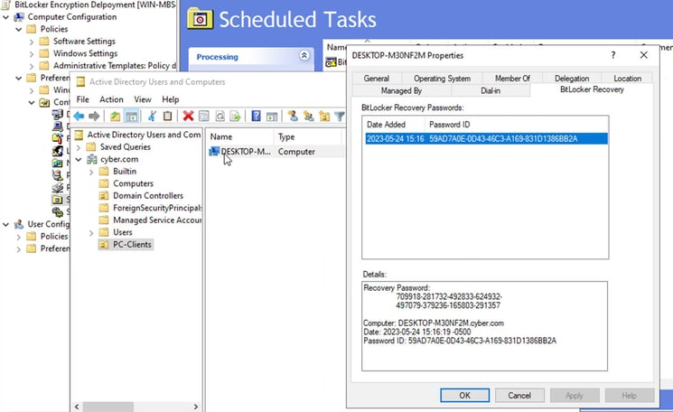Switch to the Location tab
The width and height of the screenshot is (673, 412).
(627, 78)
